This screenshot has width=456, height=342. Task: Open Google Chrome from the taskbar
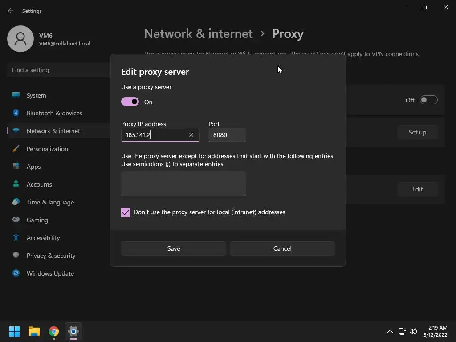[54, 331]
